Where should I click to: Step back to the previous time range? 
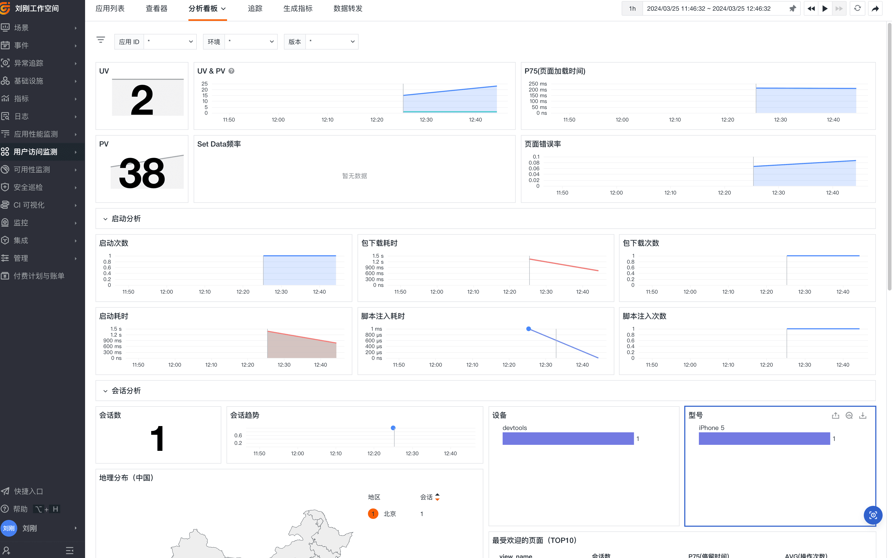click(x=811, y=9)
